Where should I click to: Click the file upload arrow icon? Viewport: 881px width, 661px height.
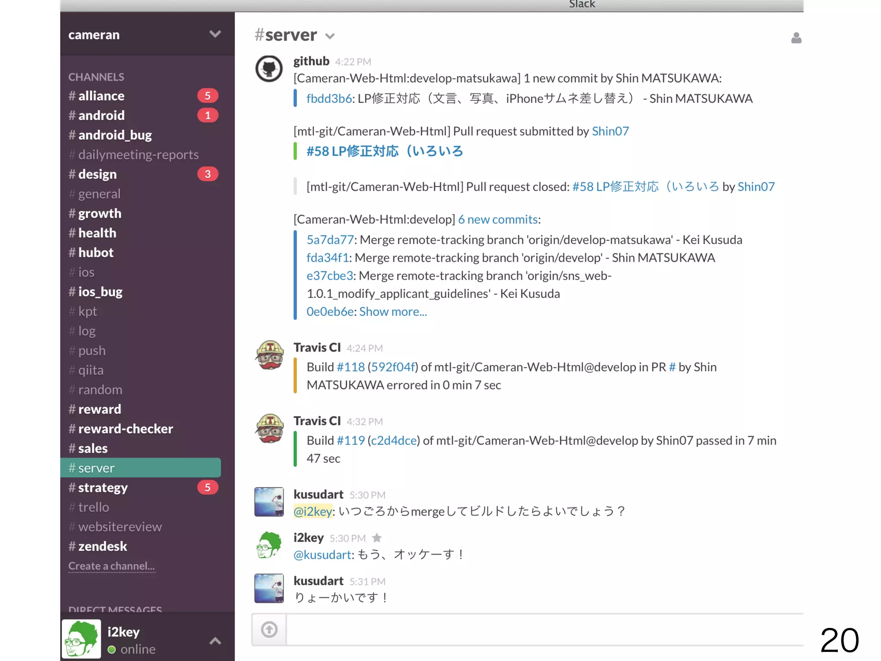[269, 630]
